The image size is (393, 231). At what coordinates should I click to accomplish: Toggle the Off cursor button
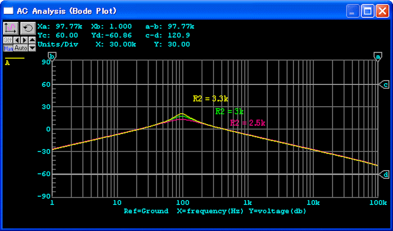[x=8, y=40]
